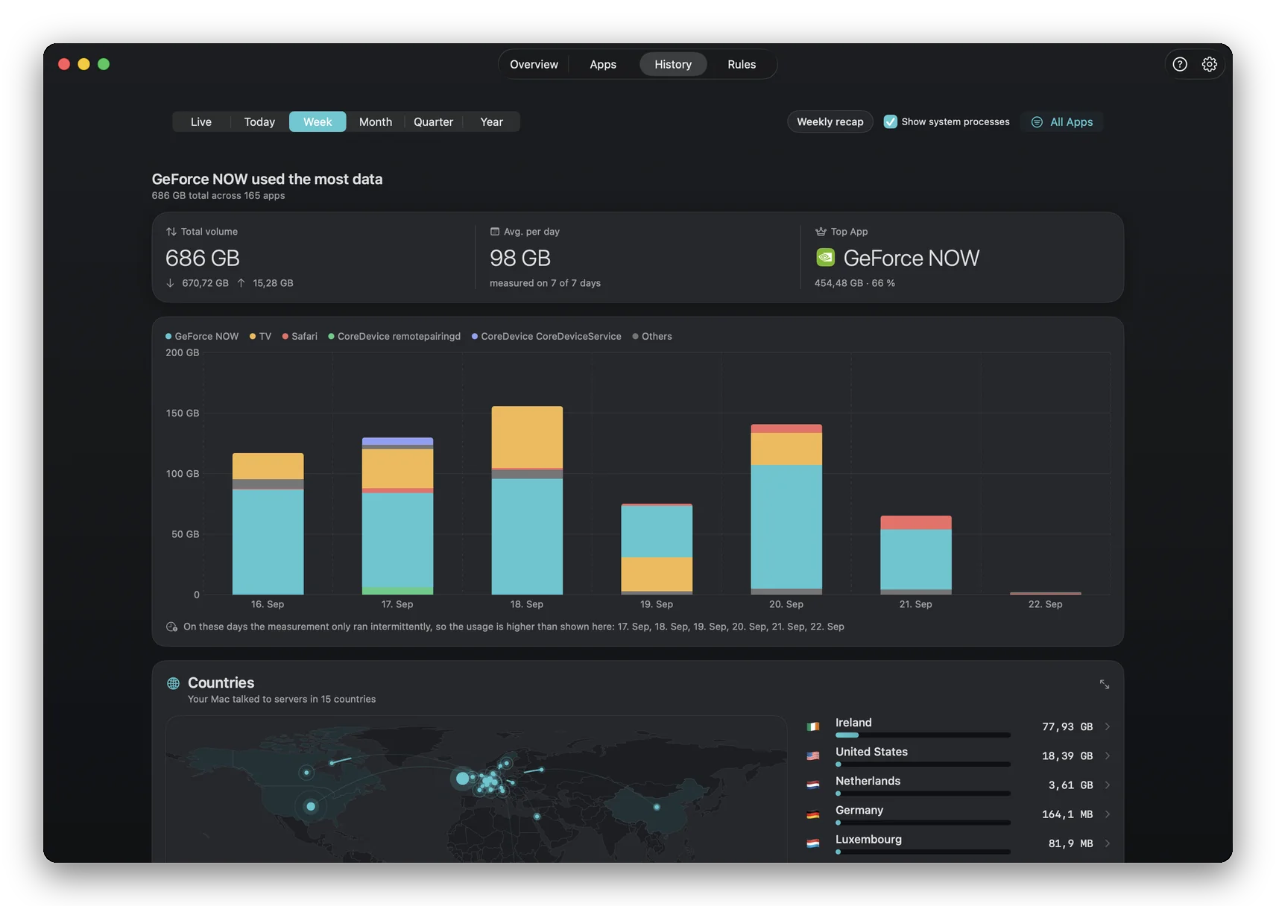Toggle TV legend series

(260, 337)
